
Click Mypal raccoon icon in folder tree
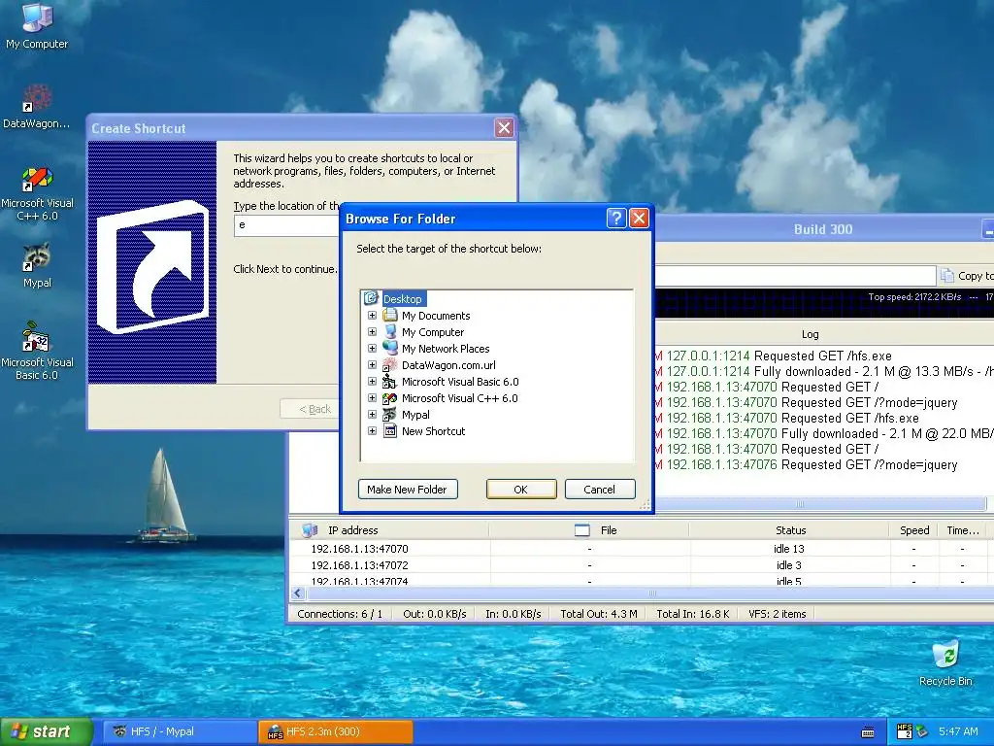click(390, 414)
